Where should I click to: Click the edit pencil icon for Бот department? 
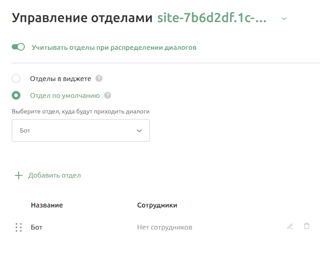click(290, 226)
